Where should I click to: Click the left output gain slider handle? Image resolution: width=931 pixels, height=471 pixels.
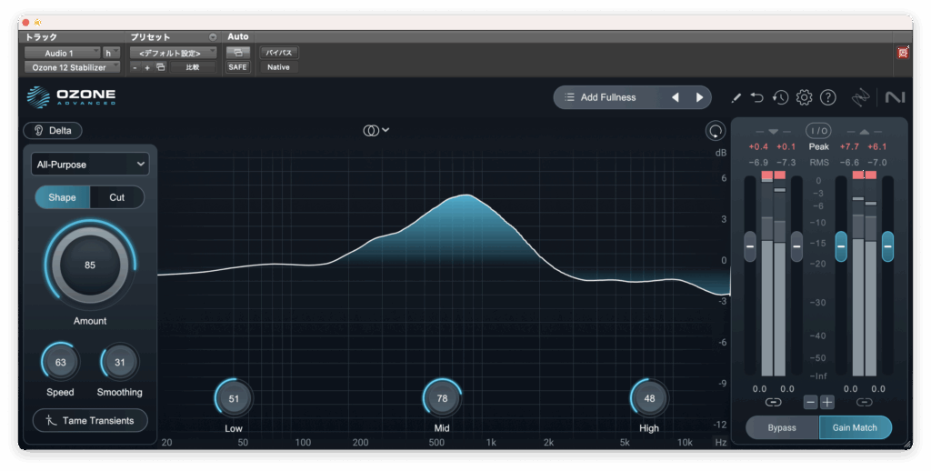click(841, 246)
